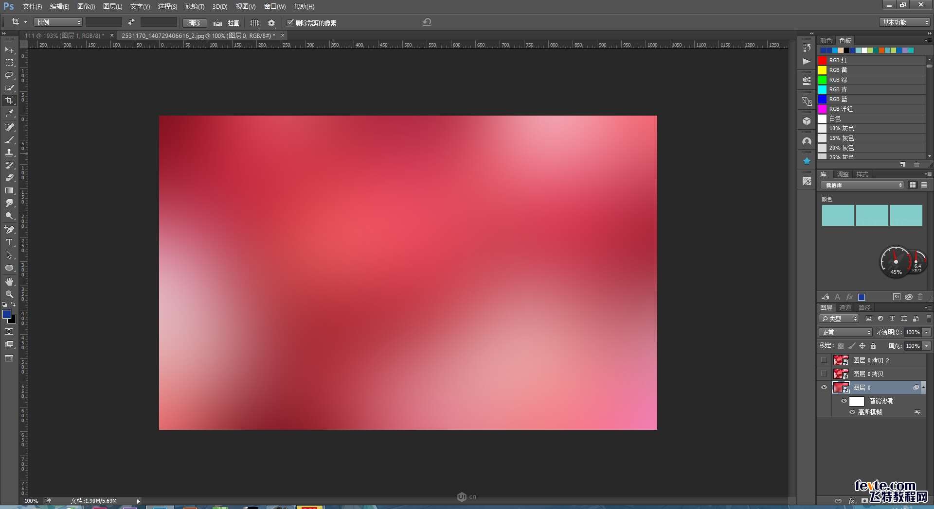The height and width of the screenshot is (509, 934).
Task: Open the crop ratio 比例 dropdown
Action: coord(58,22)
